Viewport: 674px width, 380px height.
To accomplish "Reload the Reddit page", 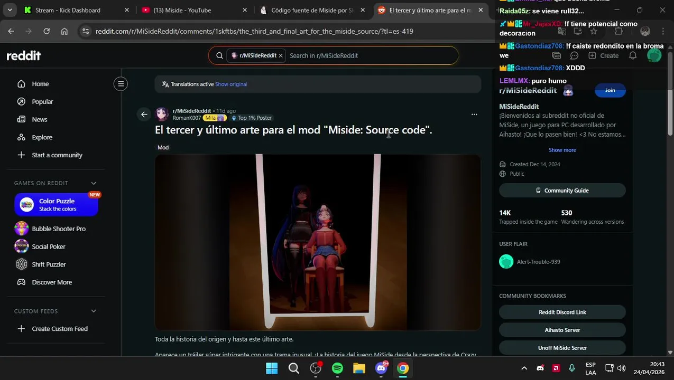I will point(47,31).
